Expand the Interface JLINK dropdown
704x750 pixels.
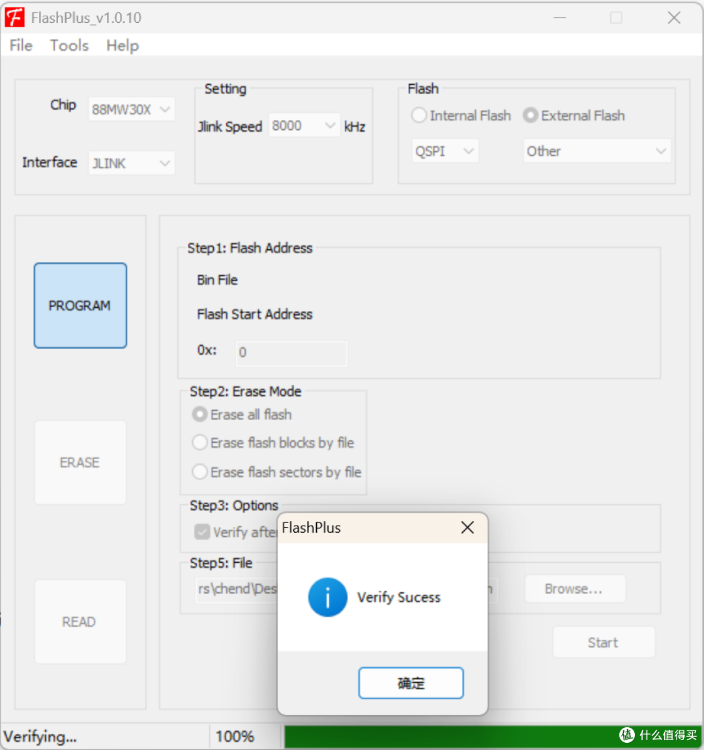(132, 163)
